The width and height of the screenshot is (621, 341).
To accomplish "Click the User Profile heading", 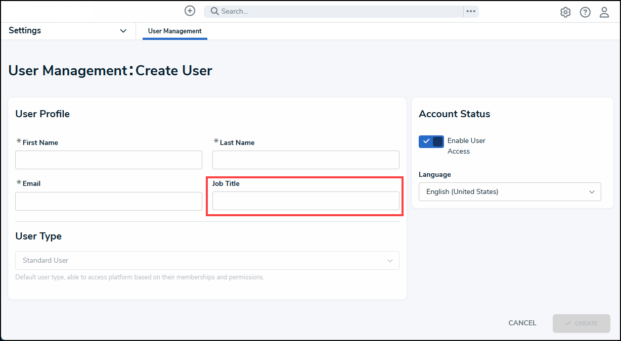I will click(42, 114).
